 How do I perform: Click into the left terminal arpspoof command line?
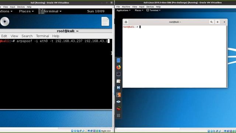[55, 41]
